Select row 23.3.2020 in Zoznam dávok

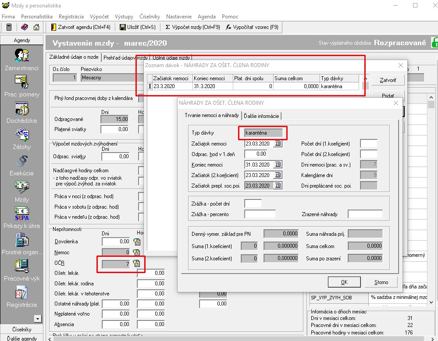[253, 86]
